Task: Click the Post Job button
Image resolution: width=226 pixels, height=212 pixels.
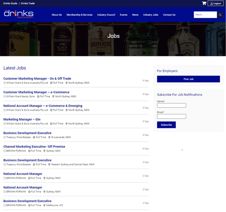Action: coord(188,79)
